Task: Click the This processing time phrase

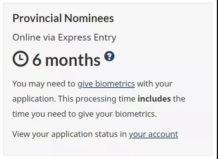Action: [x=96, y=99]
